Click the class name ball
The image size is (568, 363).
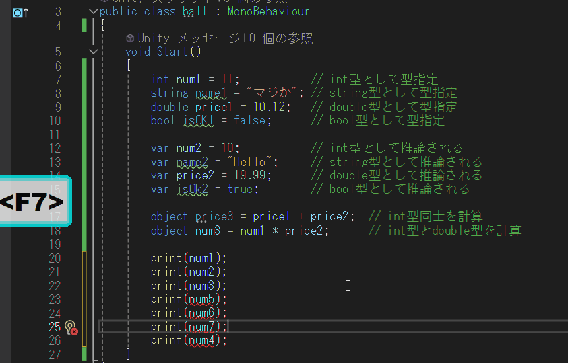(194, 11)
